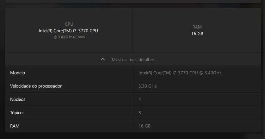The width and height of the screenshot is (265, 139).
Task: Click the "Mostrar mais detalhes" label
Action: (133, 60)
